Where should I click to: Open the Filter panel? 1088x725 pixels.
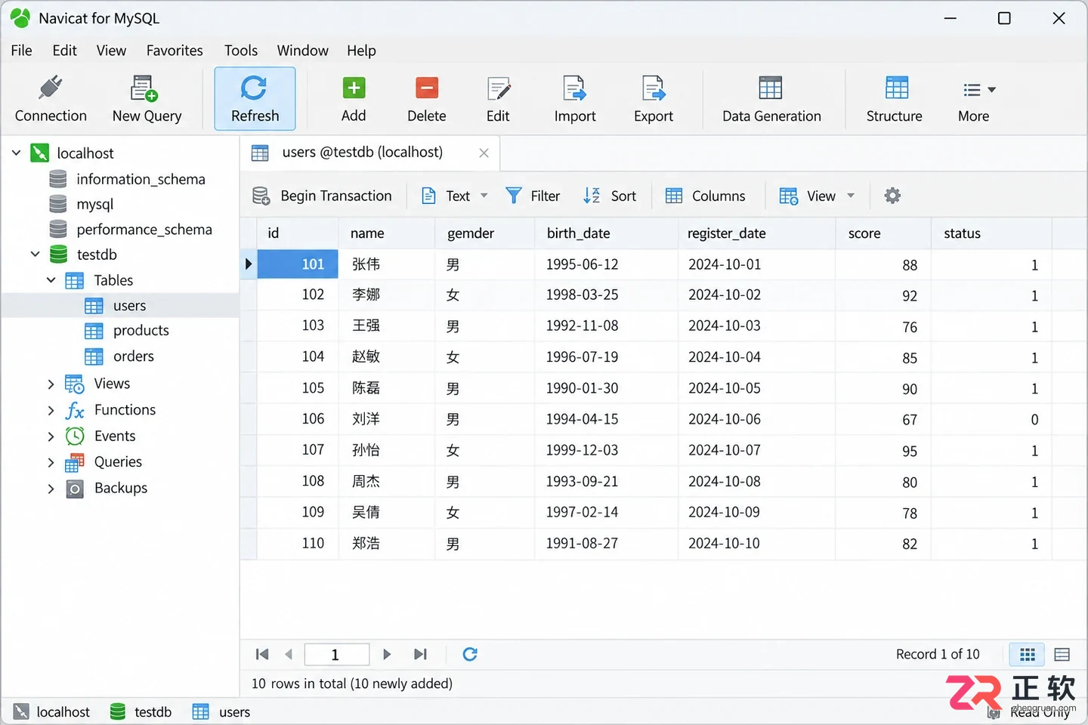(533, 196)
